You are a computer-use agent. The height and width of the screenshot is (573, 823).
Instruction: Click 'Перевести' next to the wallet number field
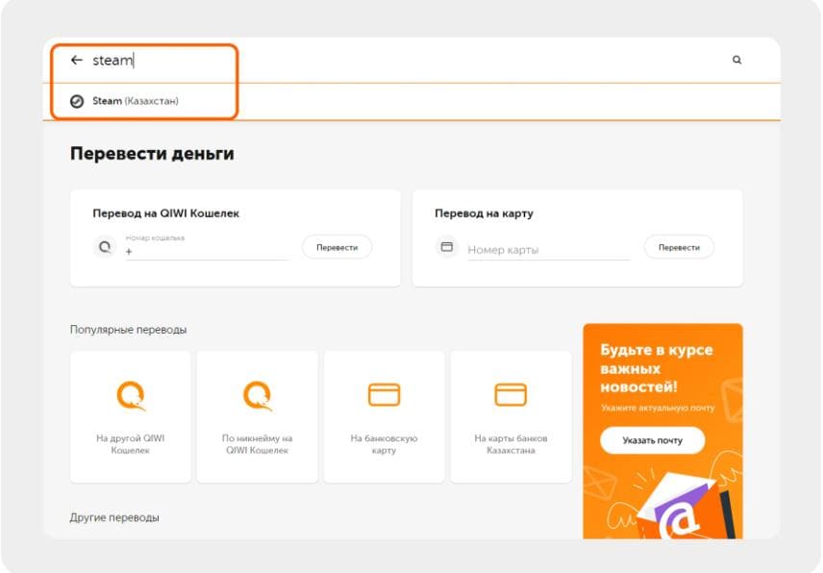click(x=337, y=245)
